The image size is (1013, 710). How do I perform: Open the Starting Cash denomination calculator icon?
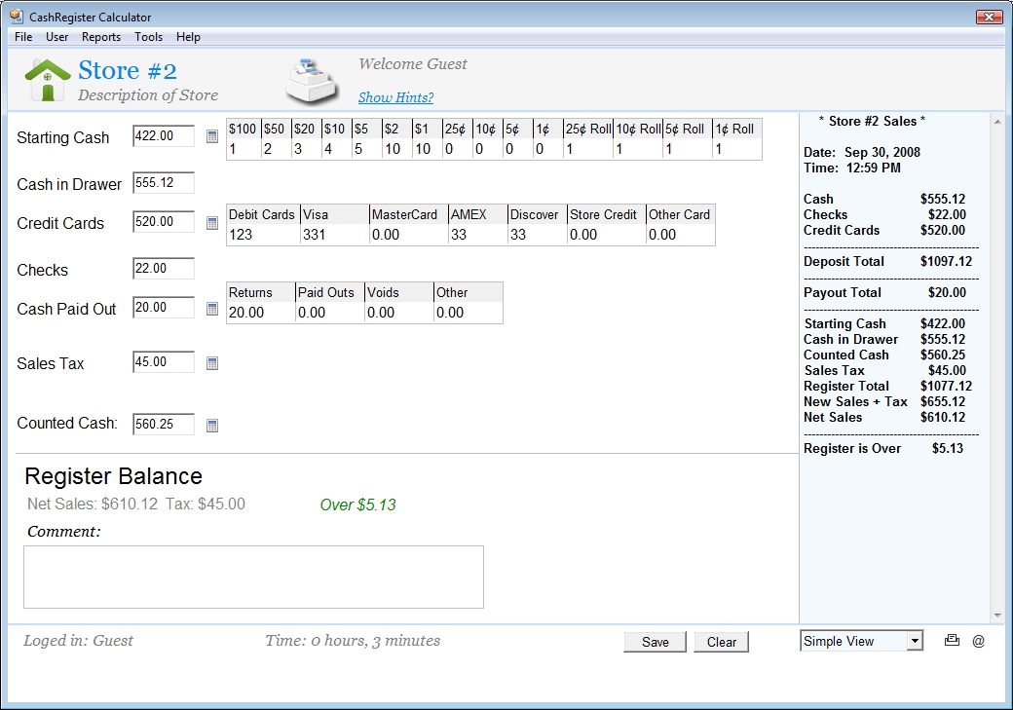coord(211,136)
